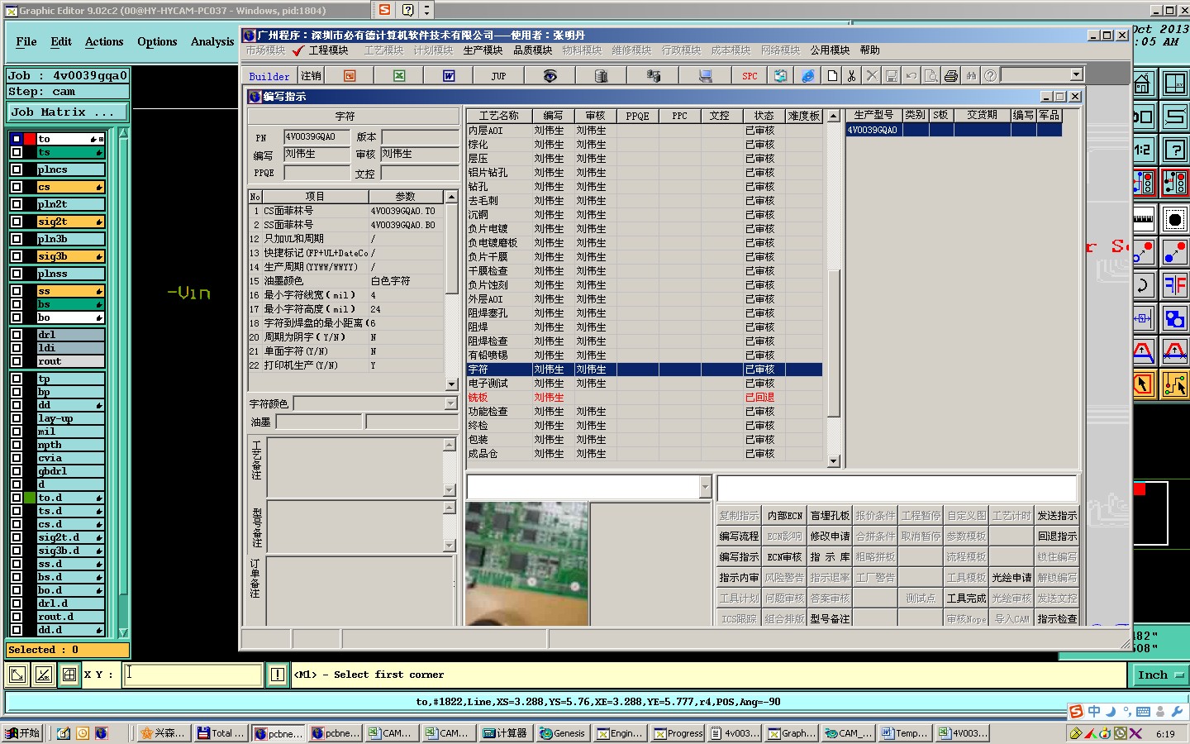Toggle the pln2t layer checkbox

coord(17,204)
